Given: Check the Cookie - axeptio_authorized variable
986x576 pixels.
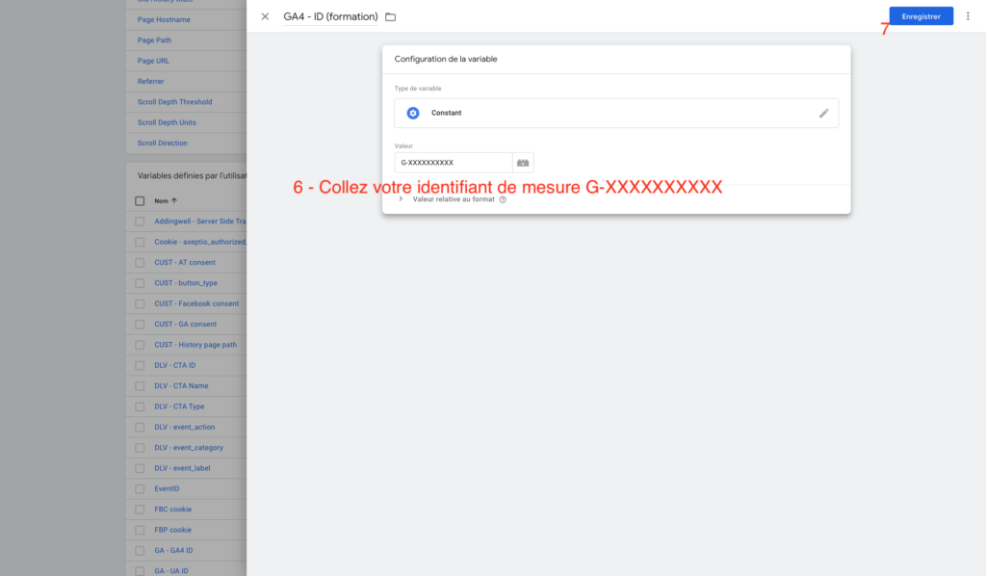Looking at the screenshot, I should tap(140, 242).
